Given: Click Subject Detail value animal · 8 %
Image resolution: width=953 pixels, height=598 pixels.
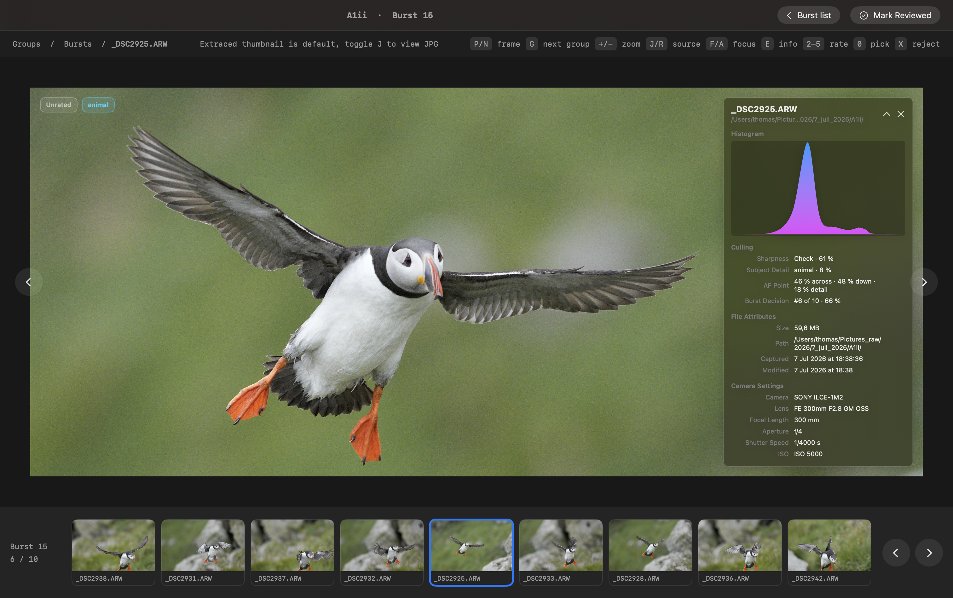Looking at the screenshot, I should (x=812, y=270).
